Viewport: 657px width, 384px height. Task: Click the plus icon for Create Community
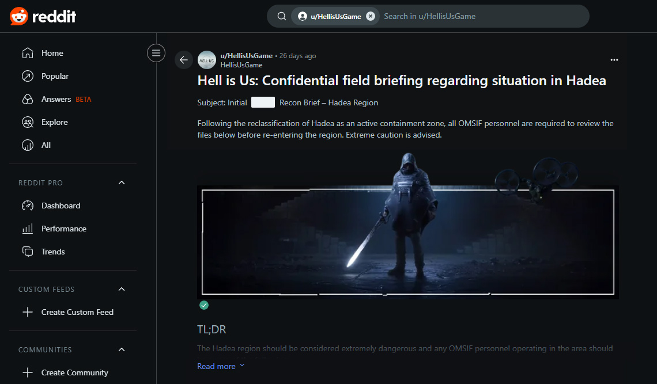pos(28,372)
